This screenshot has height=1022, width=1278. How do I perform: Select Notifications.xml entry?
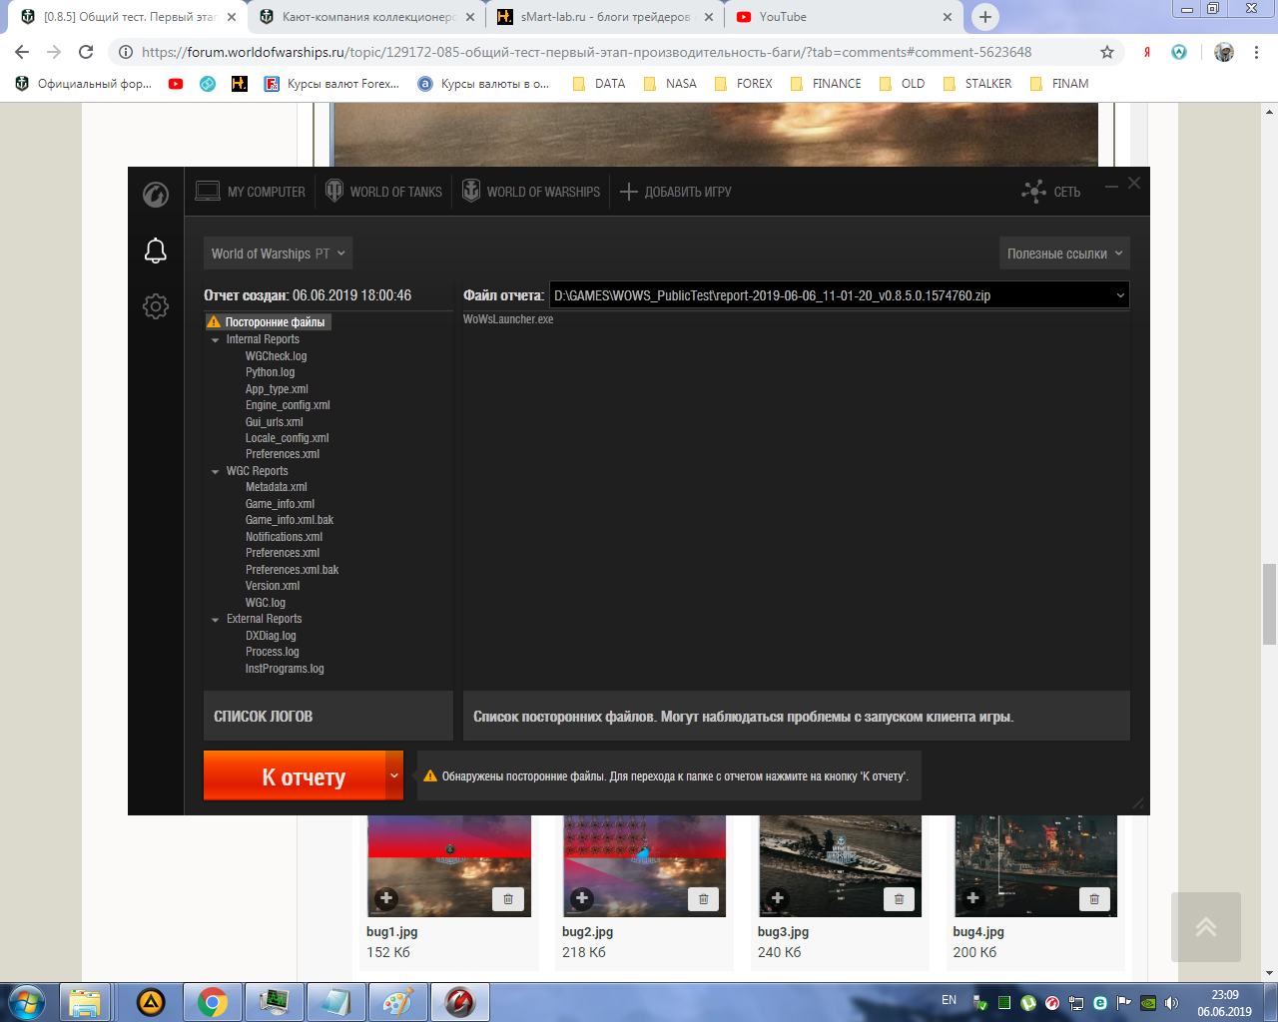pyautogui.click(x=285, y=537)
